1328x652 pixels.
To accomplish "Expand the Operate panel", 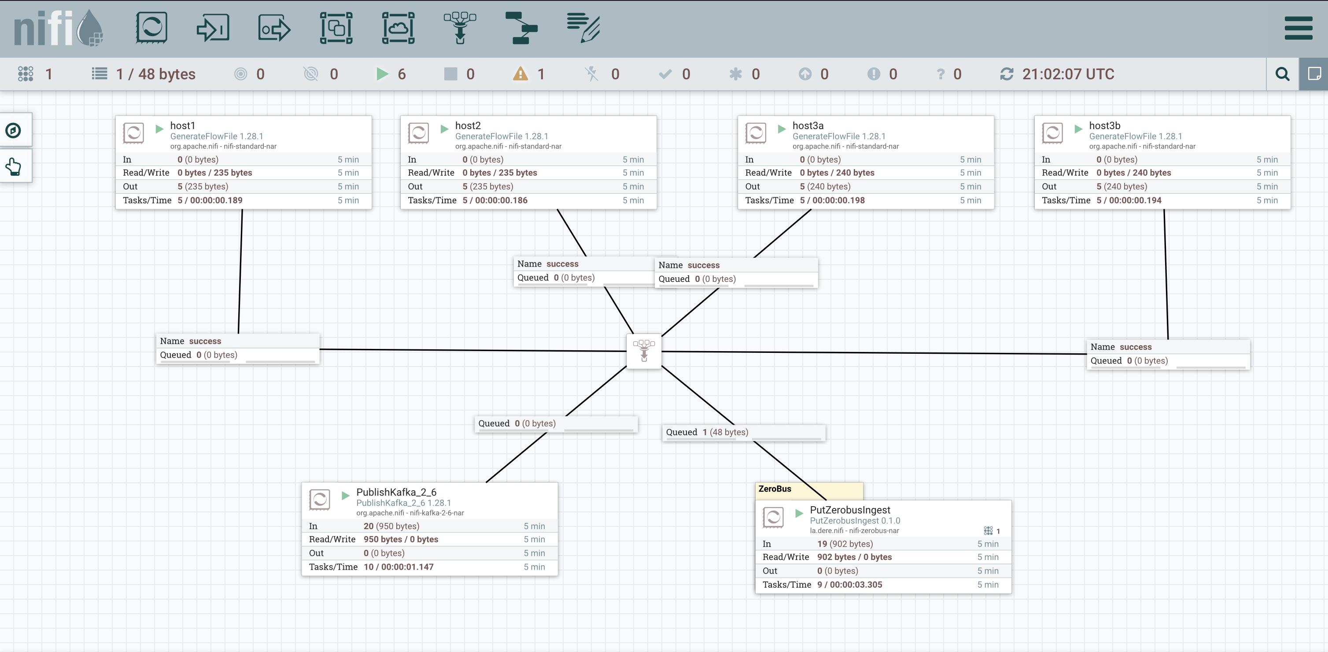I will [x=14, y=166].
